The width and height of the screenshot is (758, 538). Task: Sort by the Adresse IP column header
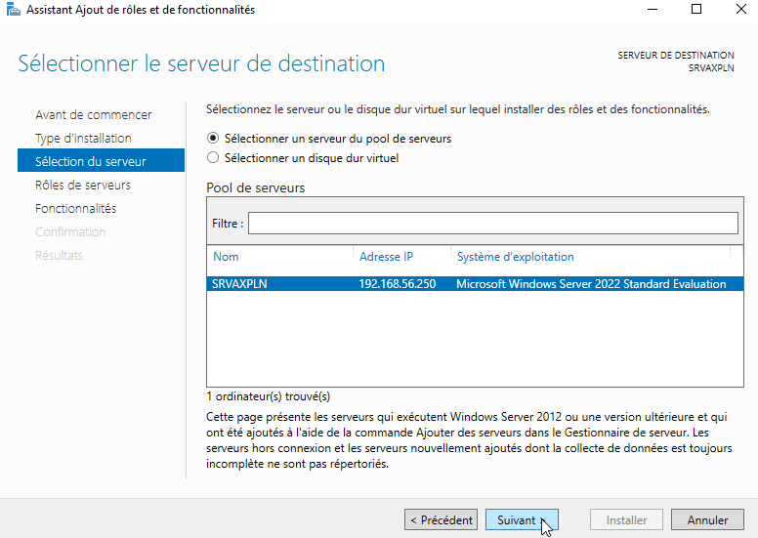point(386,257)
